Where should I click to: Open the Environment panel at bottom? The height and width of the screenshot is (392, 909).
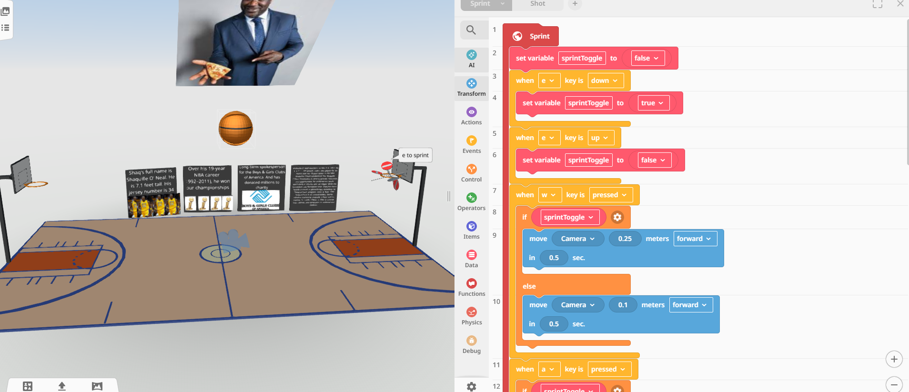click(97, 386)
